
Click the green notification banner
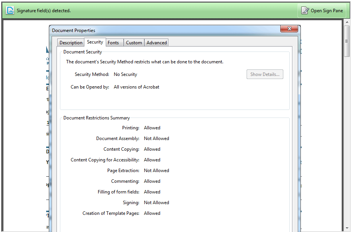point(172,10)
